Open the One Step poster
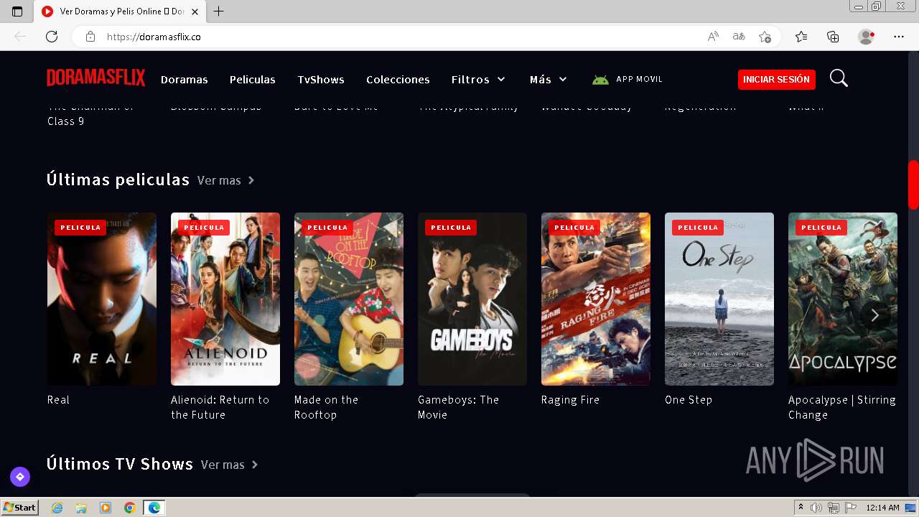Image resolution: width=919 pixels, height=517 pixels. (x=719, y=299)
